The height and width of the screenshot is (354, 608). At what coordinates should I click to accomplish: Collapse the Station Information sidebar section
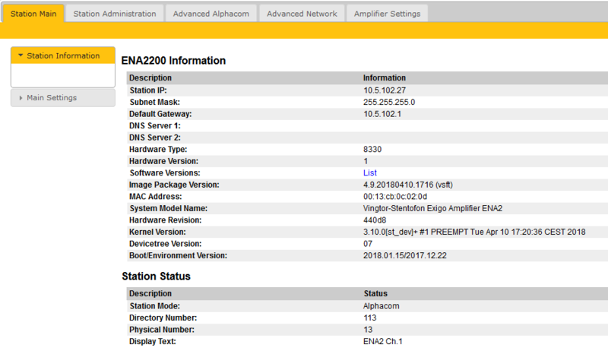click(x=62, y=55)
